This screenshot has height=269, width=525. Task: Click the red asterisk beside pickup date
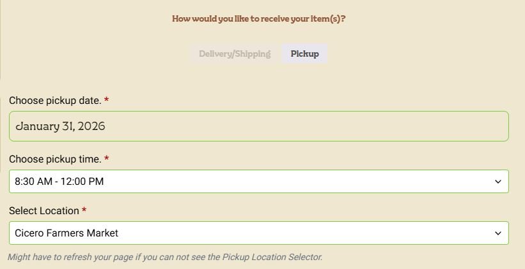click(106, 101)
